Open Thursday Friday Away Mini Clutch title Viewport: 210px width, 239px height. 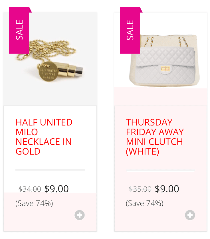[x=155, y=137]
